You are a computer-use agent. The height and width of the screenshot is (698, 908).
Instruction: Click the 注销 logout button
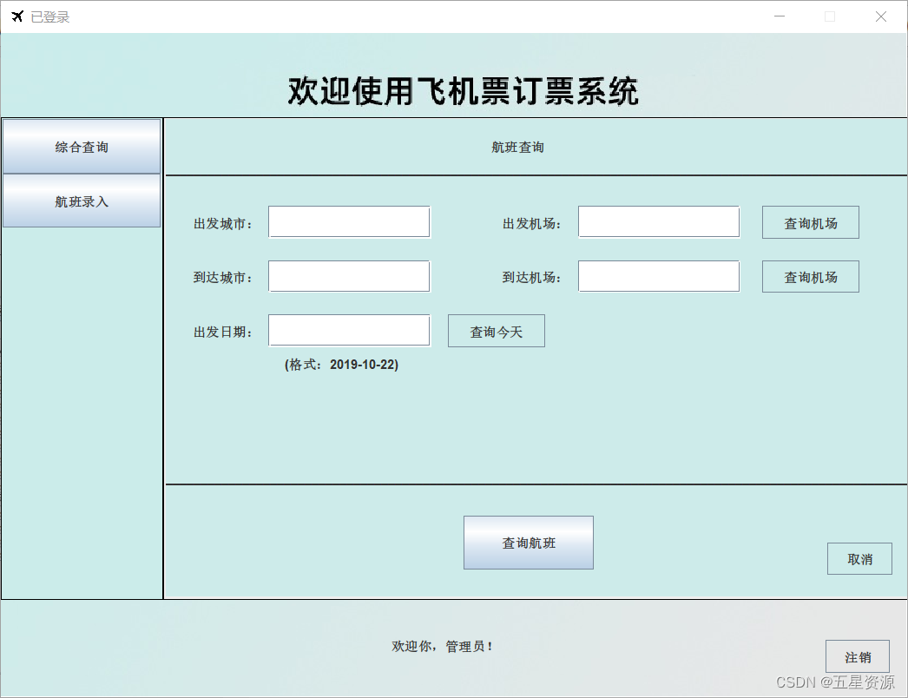point(858,656)
